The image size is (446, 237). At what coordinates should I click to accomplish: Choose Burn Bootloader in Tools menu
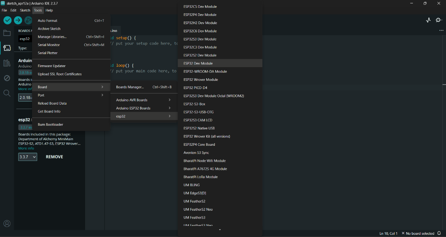[51, 125]
